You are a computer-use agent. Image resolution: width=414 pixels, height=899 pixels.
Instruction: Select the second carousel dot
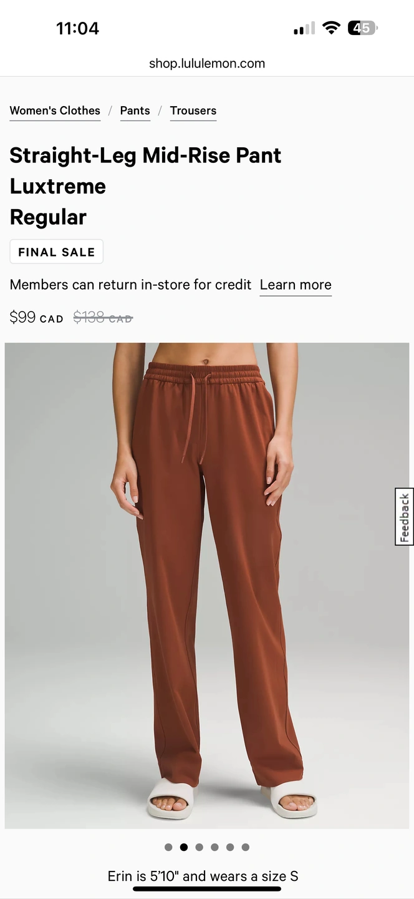(184, 847)
